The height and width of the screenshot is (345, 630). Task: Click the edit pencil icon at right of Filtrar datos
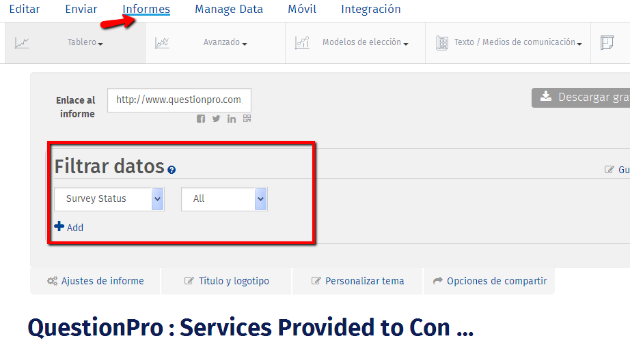pyautogui.click(x=609, y=170)
